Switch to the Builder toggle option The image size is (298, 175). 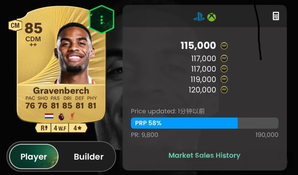(89, 157)
